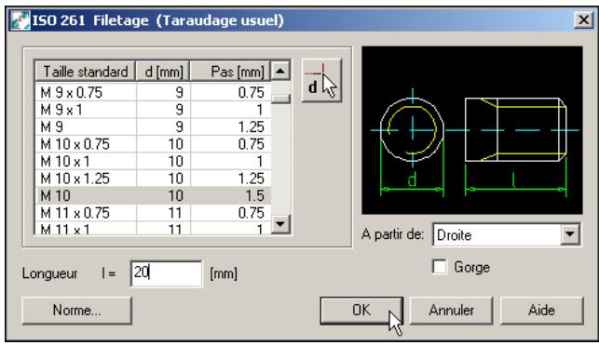599x345 pixels.
Task: Select the 'M 9 x 0.75' row
Action: pyautogui.click(x=153, y=92)
